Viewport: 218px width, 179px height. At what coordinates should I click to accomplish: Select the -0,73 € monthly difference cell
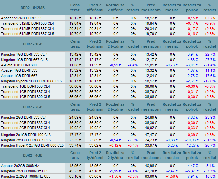click(x=172, y=65)
